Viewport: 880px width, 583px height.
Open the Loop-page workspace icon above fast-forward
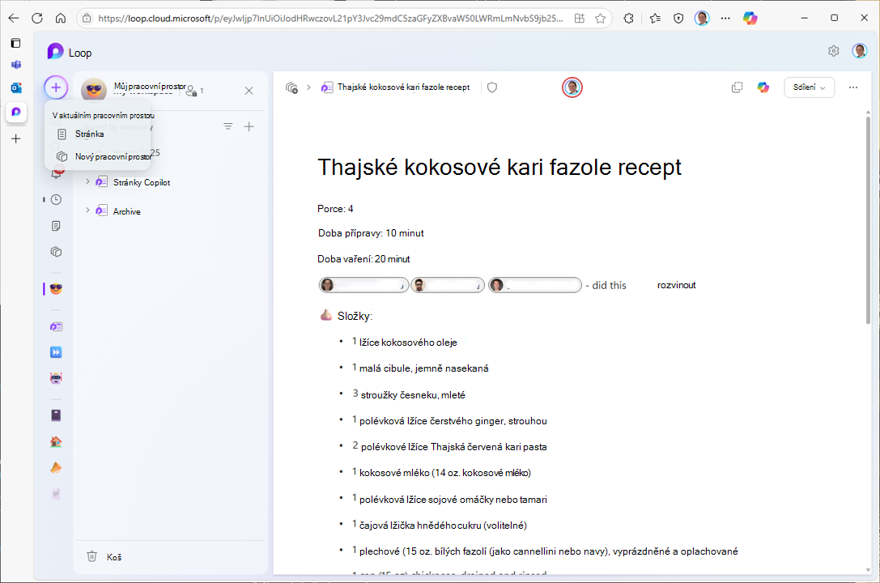[56, 326]
